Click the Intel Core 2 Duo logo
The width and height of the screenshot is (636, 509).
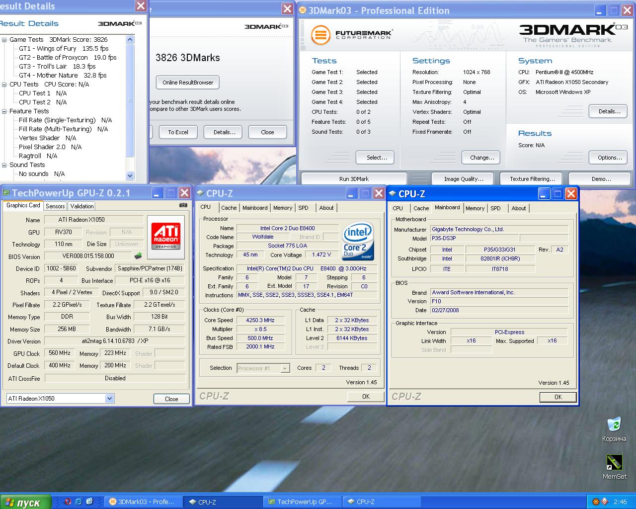358,241
